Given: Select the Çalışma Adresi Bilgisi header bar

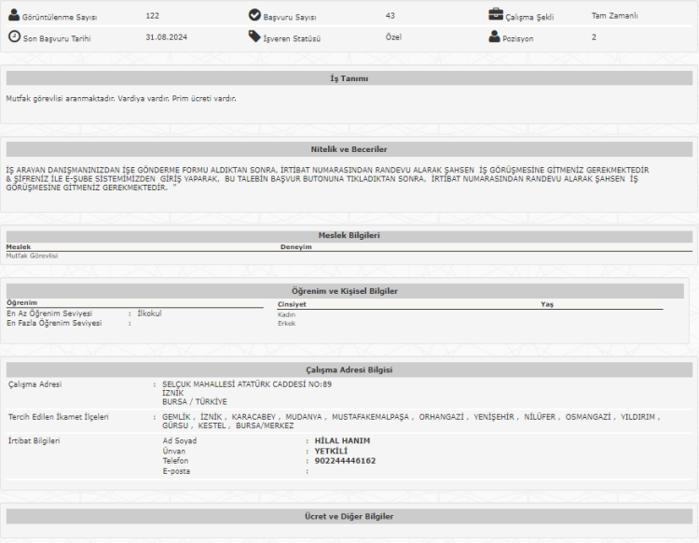Looking at the screenshot, I should (349, 369).
